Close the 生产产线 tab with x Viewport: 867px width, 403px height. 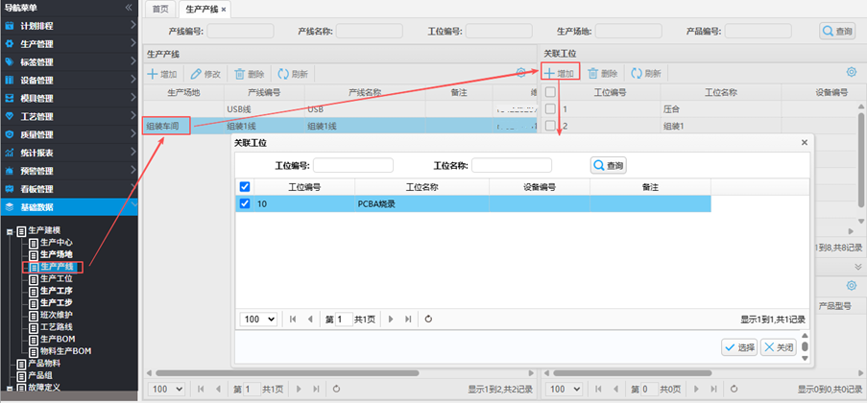pyautogui.click(x=224, y=10)
